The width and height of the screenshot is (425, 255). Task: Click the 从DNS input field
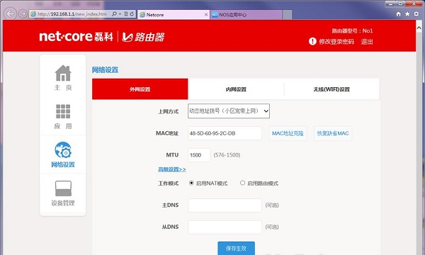point(225,227)
